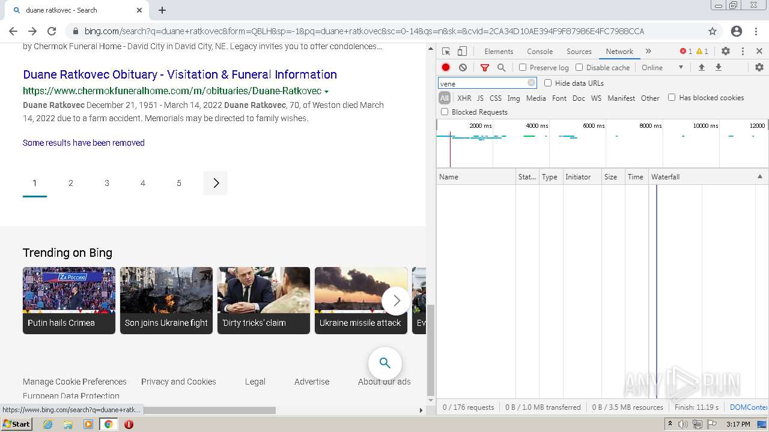Image resolution: width=769 pixels, height=432 pixels.
Task: Filter requests by Media
Action: pyautogui.click(x=536, y=98)
